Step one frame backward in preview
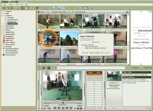 point(59,108)
